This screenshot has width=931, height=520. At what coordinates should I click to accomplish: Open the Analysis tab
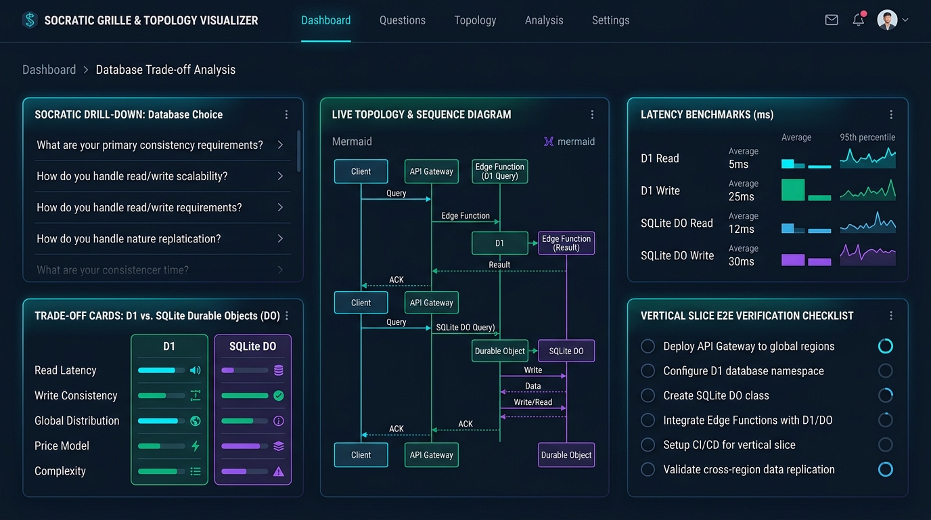click(544, 20)
